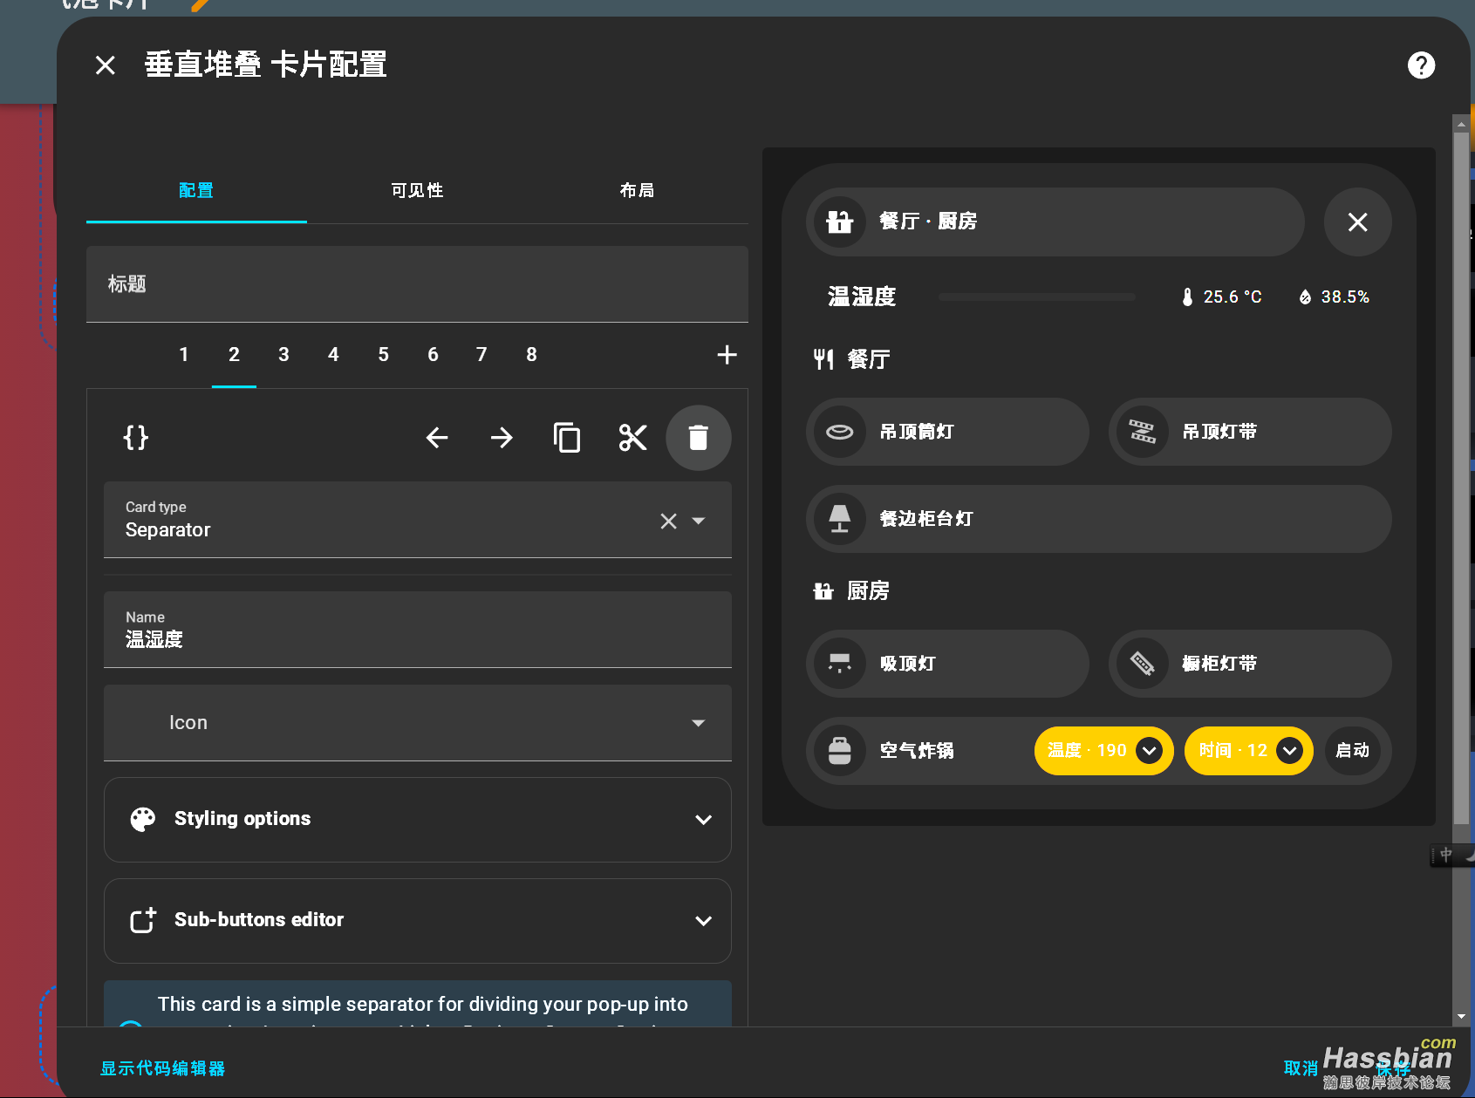Expand Sub-buttons editor section

[418, 921]
